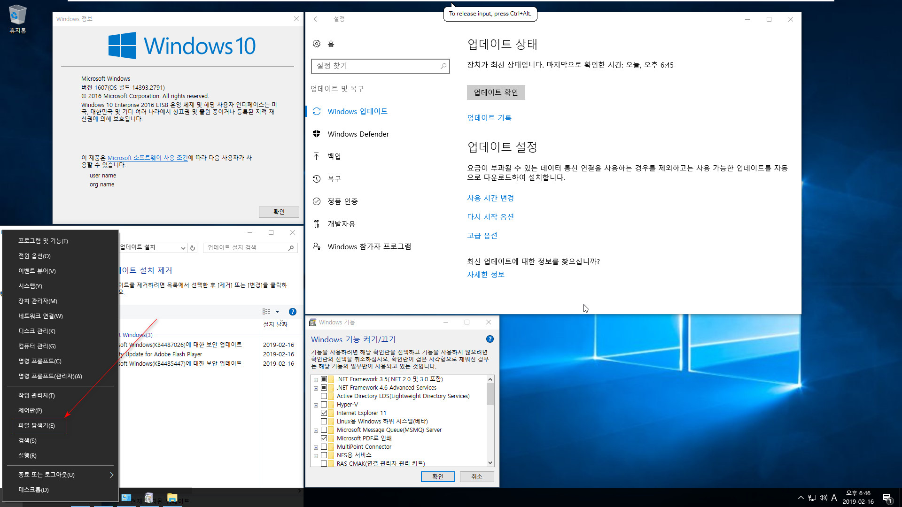
Task: Click 업데이트 확인 button
Action: pyautogui.click(x=496, y=92)
